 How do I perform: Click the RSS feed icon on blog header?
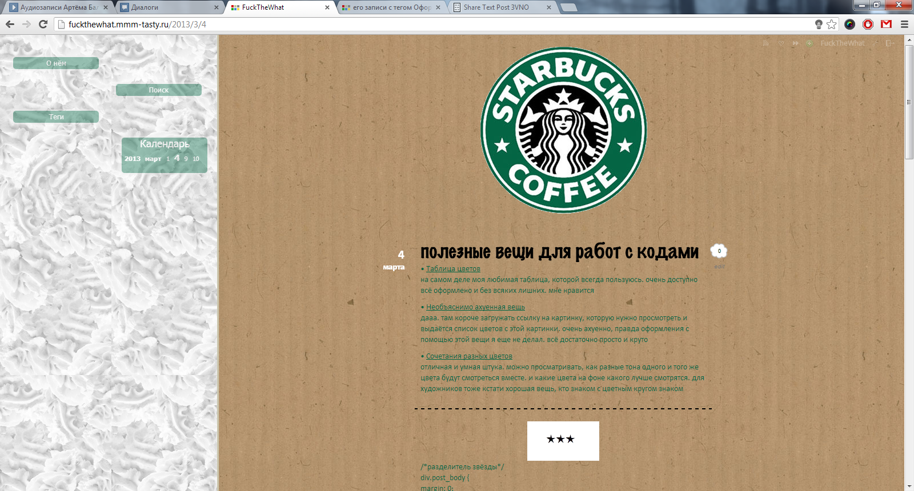click(765, 43)
